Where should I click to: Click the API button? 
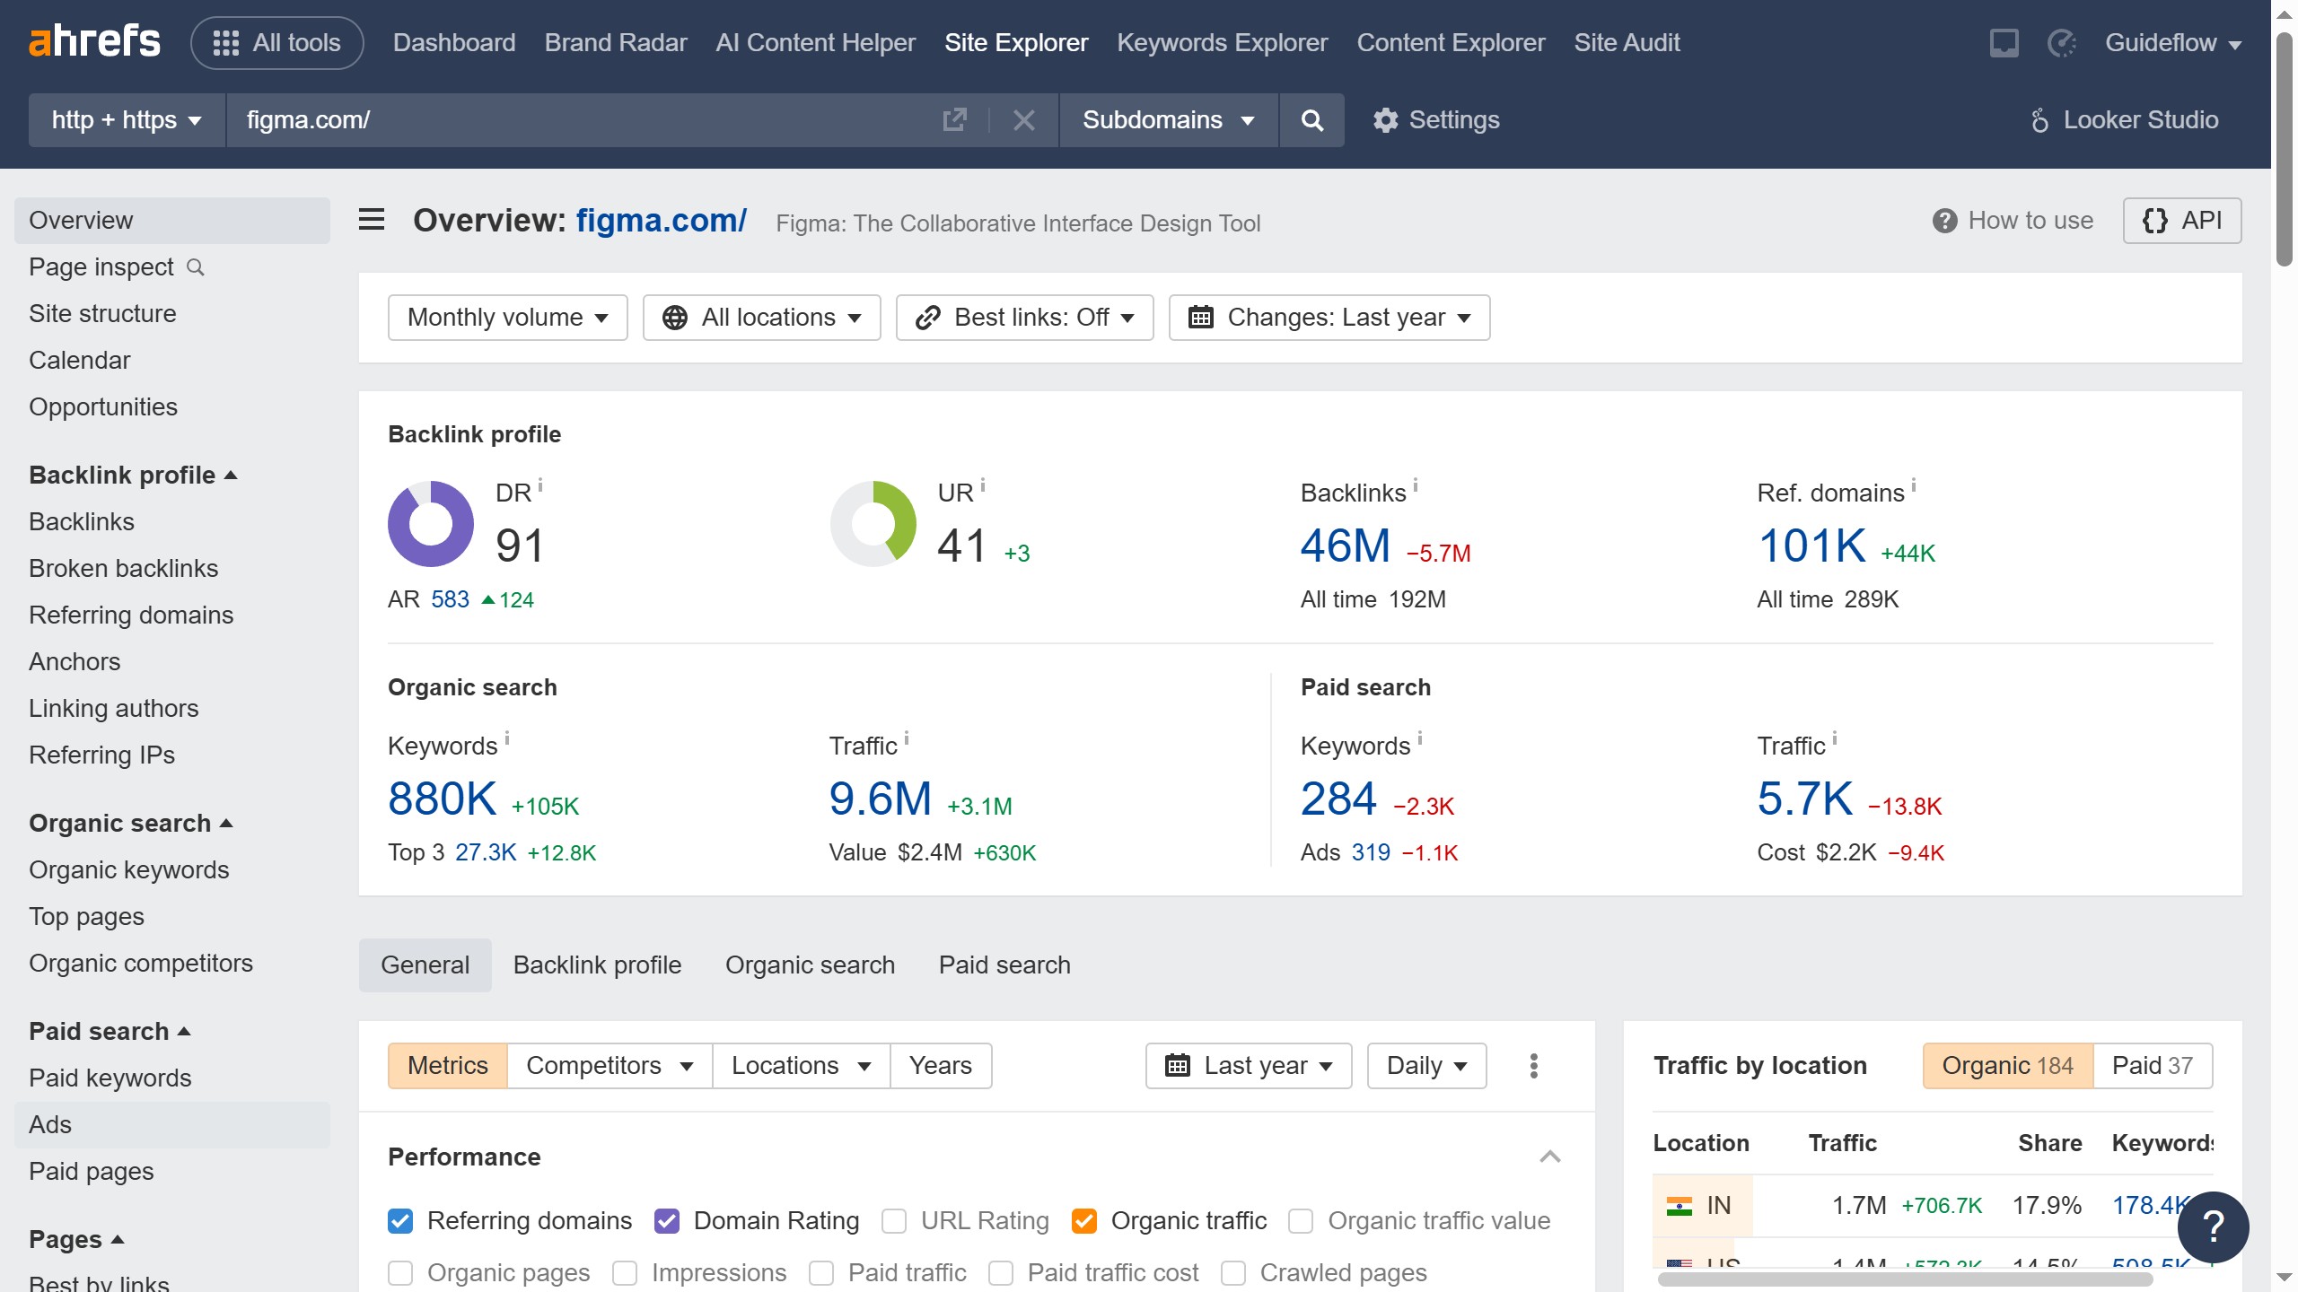(2182, 220)
